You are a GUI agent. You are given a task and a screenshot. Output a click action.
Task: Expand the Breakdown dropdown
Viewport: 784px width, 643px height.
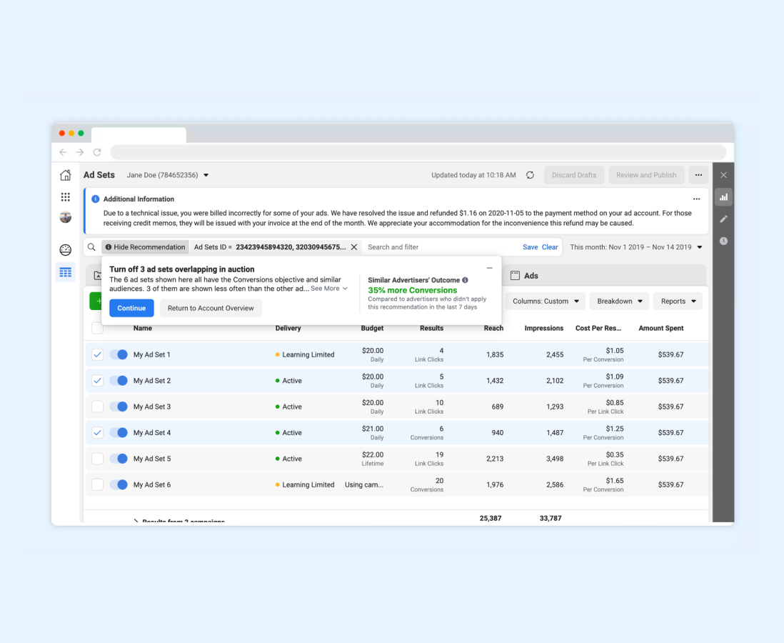[x=619, y=301]
